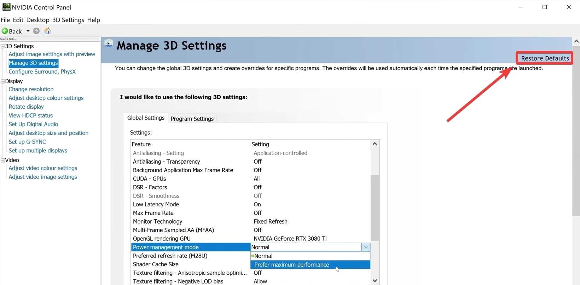The image size is (580, 285).
Task: Select the Shader Cache Size row
Action: 191,264
